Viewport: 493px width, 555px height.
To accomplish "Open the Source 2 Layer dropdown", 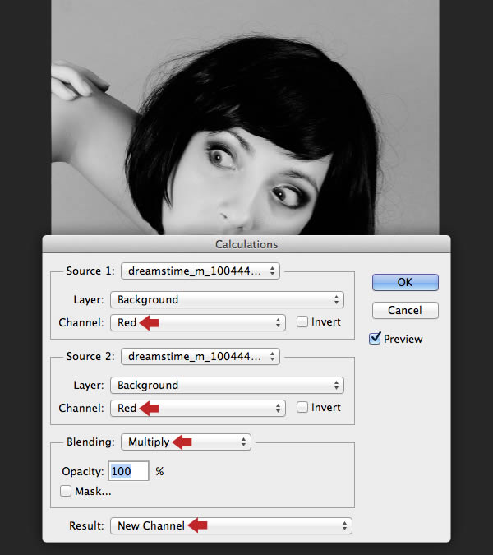I will click(x=227, y=385).
